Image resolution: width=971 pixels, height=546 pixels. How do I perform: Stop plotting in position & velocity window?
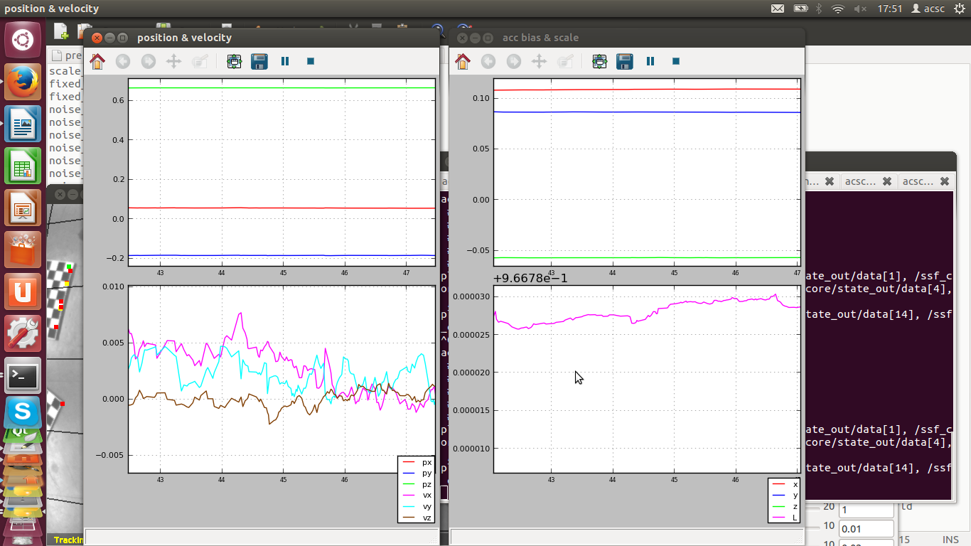(311, 61)
